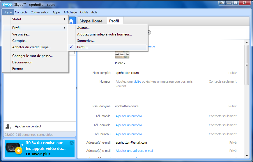Click Privé label beside epnhotton@gmail.com
The height and width of the screenshot is (162, 253).
(233, 143)
